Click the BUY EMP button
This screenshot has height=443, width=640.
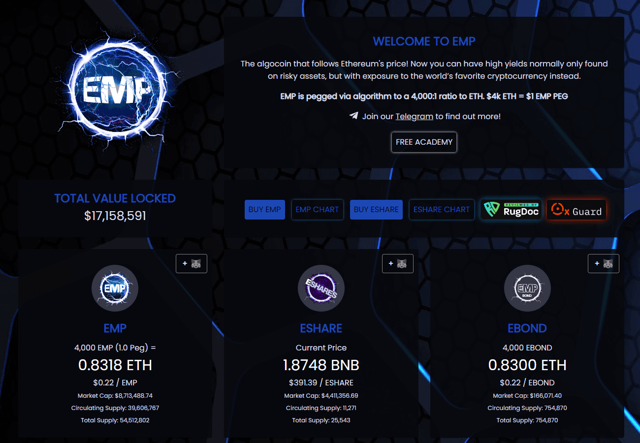coord(265,210)
